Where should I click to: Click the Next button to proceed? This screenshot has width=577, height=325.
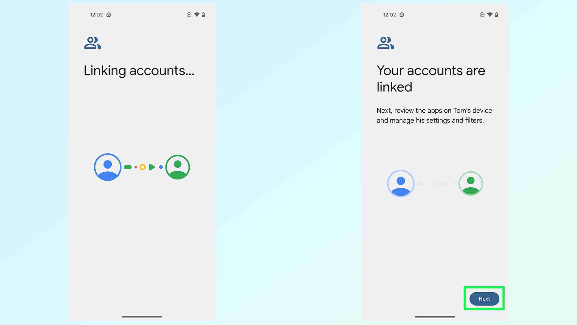[484, 299]
